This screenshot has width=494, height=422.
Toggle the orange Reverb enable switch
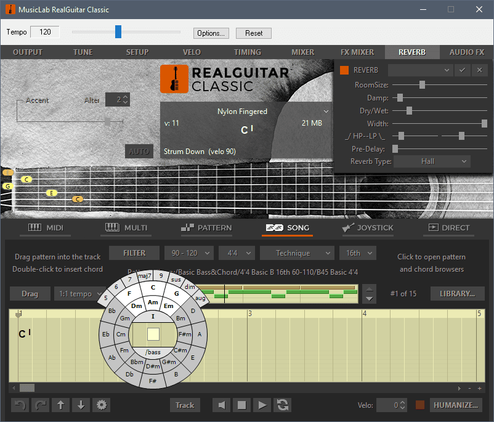coord(344,70)
